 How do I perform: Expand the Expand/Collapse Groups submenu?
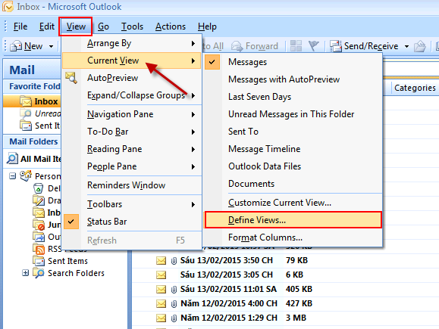coord(132,95)
